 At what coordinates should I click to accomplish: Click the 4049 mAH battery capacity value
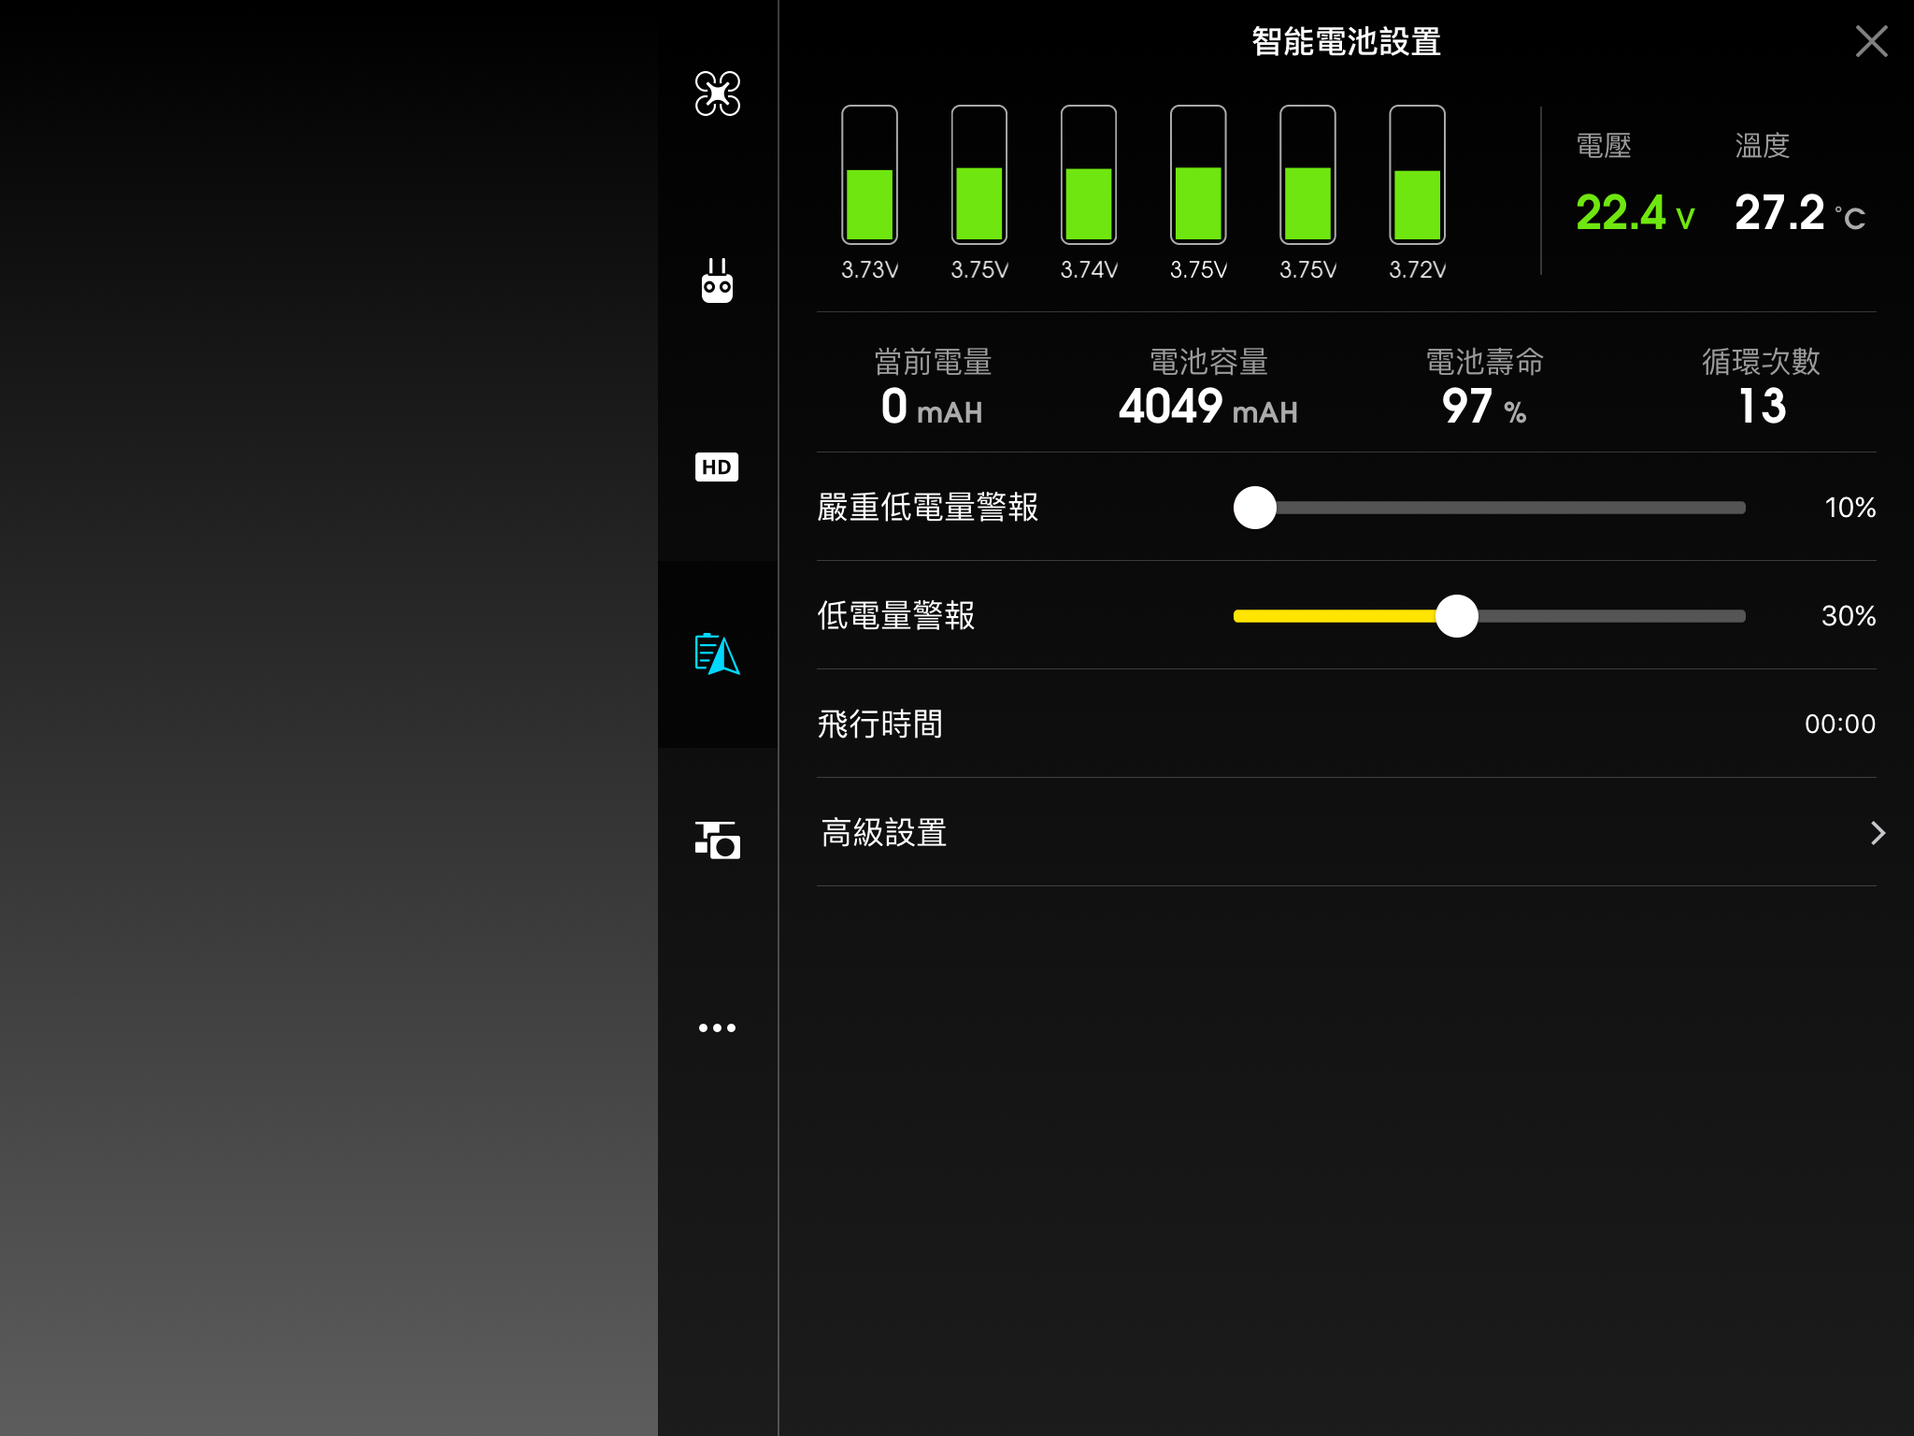pyautogui.click(x=1207, y=407)
